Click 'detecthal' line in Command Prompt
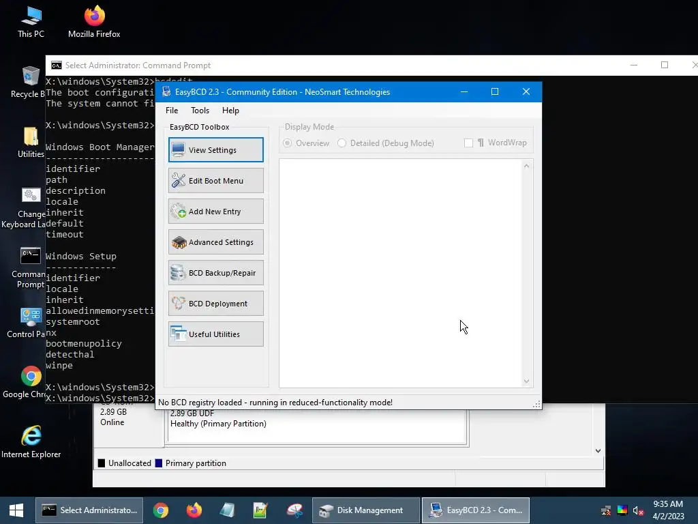Image resolution: width=698 pixels, height=524 pixels. pos(70,354)
